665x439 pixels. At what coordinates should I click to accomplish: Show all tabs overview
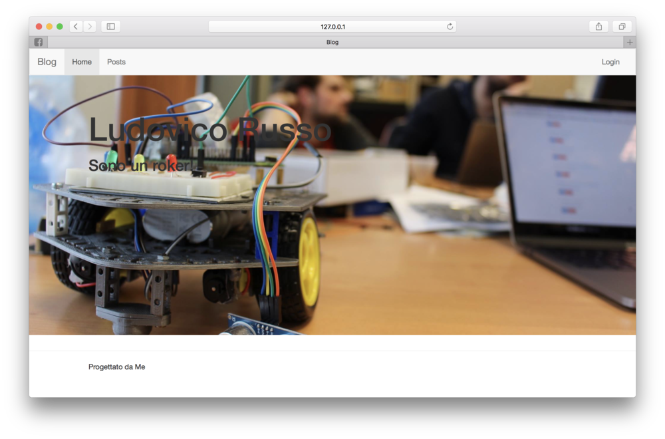pyautogui.click(x=622, y=27)
